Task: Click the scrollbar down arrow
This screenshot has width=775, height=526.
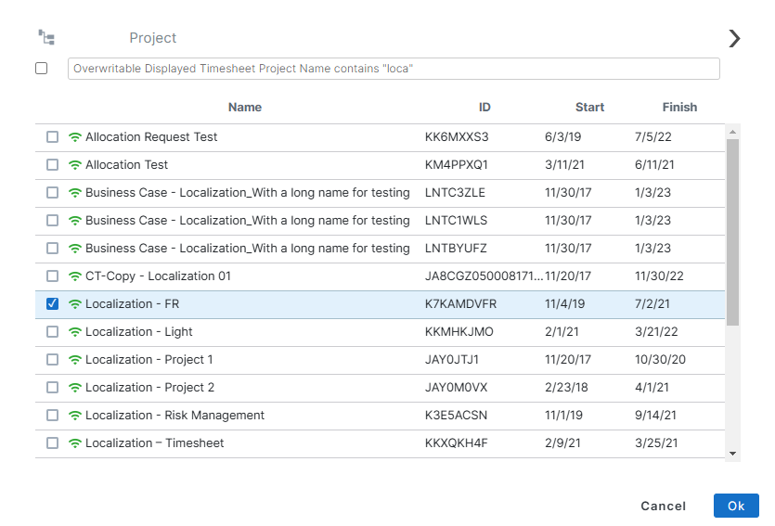Action: tap(733, 453)
